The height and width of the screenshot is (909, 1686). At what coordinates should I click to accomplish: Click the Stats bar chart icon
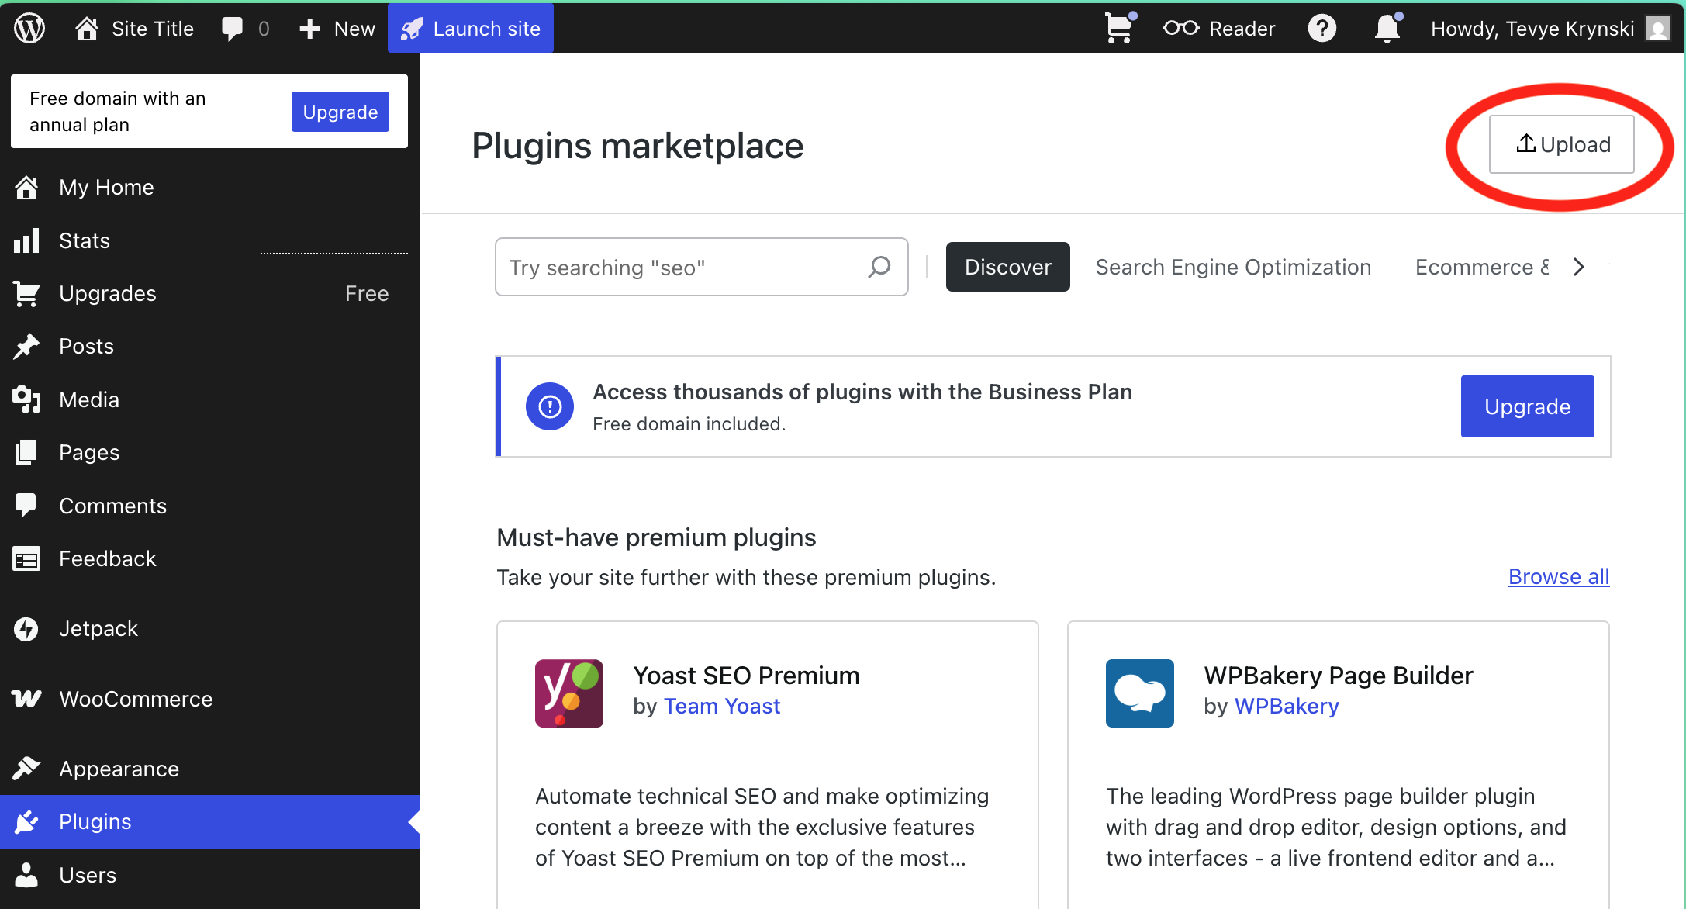click(26, 240)
